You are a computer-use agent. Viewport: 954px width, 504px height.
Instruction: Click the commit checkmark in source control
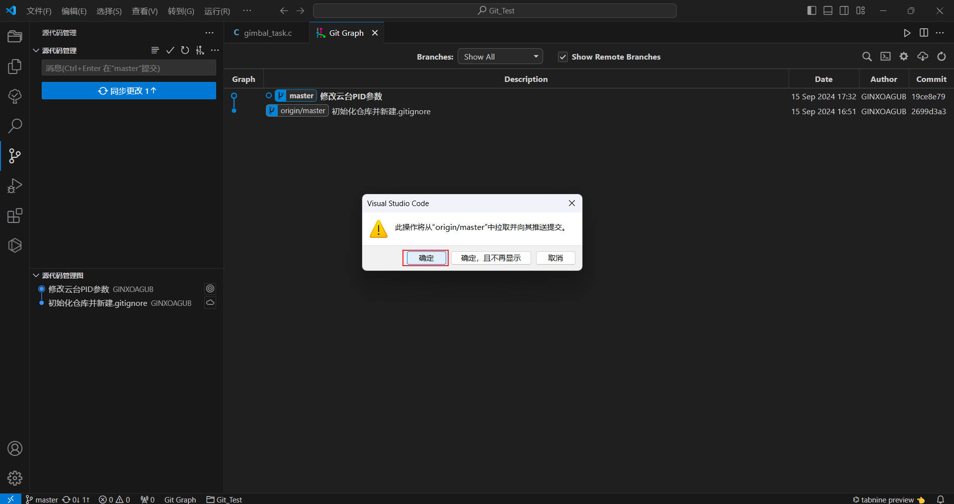pos(170,50)
